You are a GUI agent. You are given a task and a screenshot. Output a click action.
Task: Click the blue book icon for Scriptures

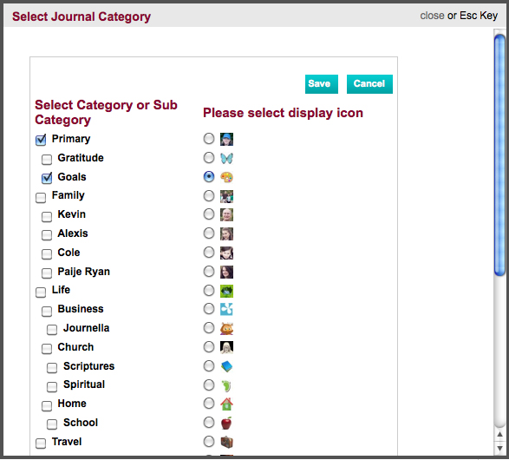226,366
